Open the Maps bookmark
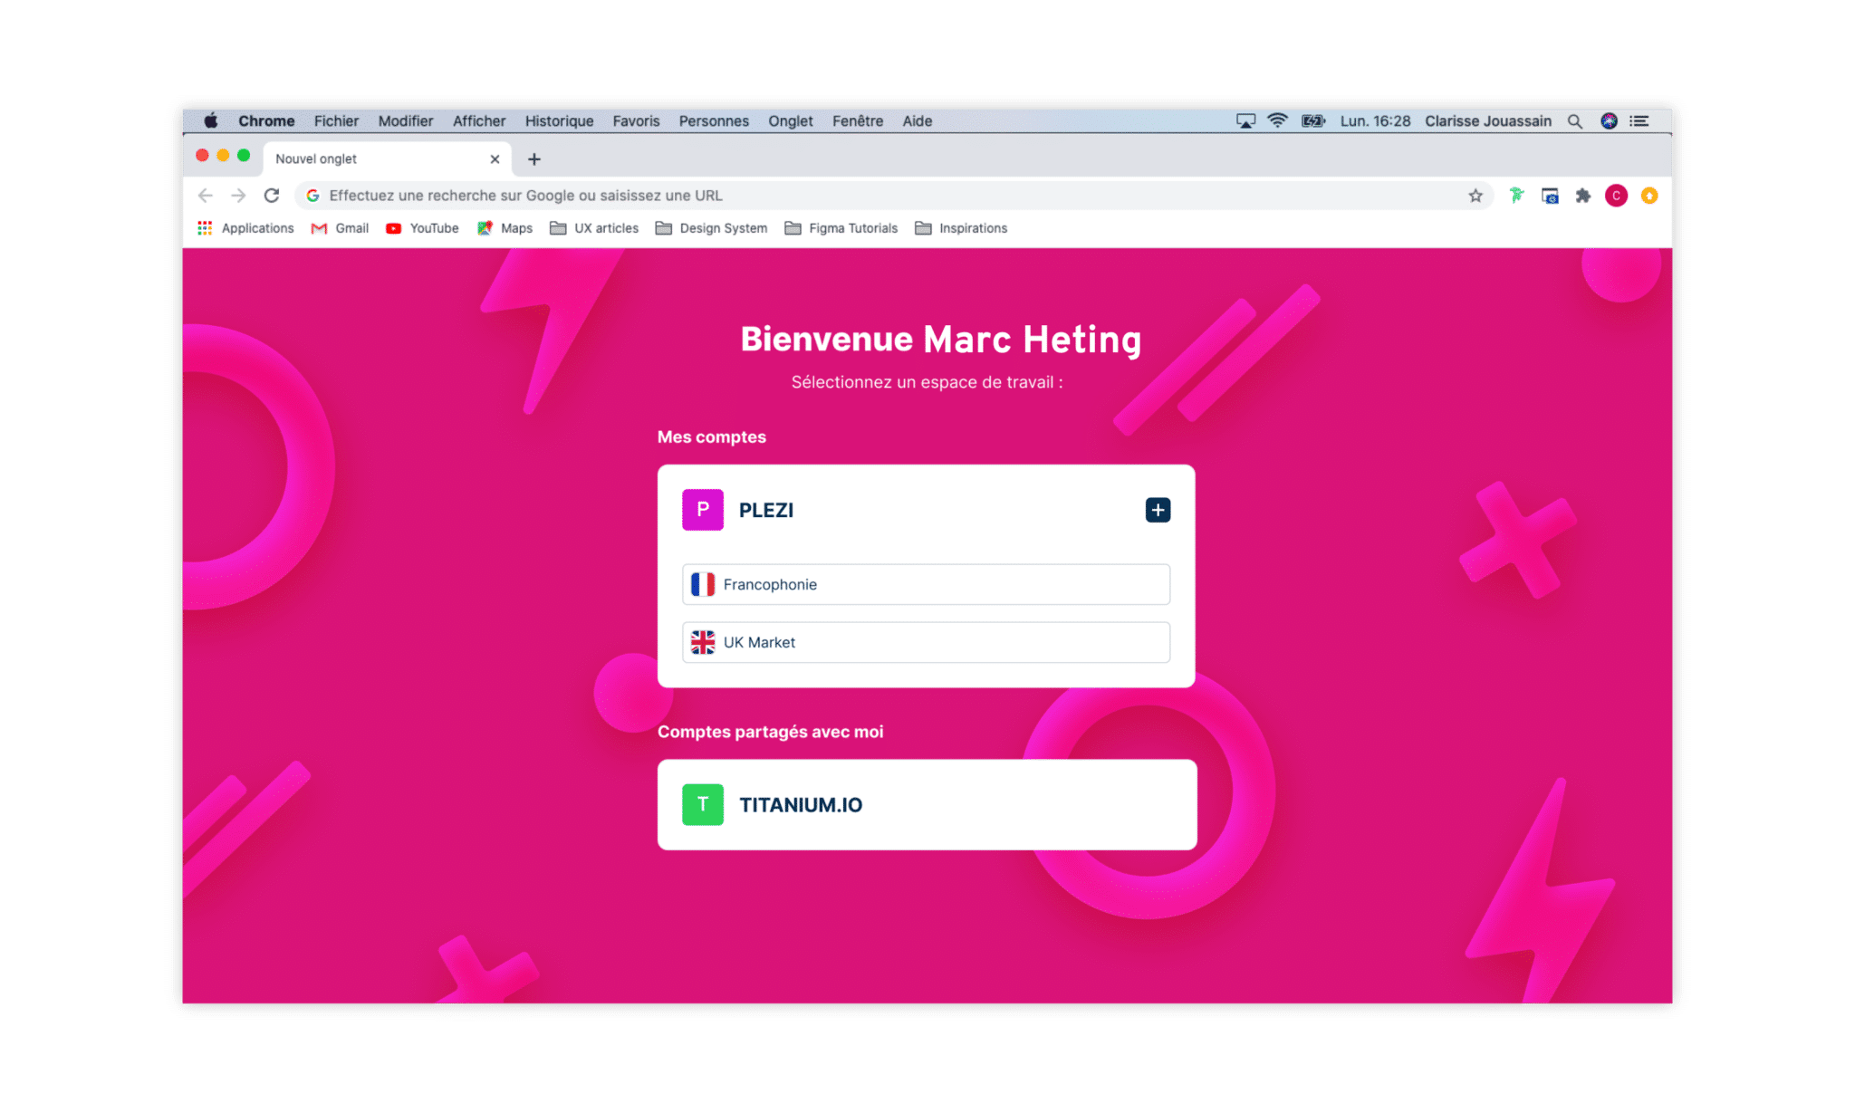 click(505, 228)
